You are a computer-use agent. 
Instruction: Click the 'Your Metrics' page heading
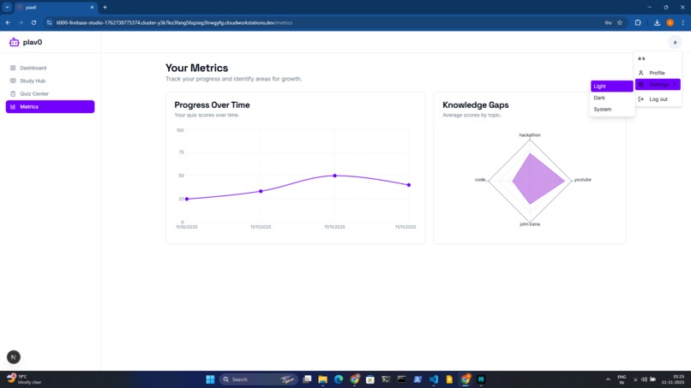pos(196,68)
